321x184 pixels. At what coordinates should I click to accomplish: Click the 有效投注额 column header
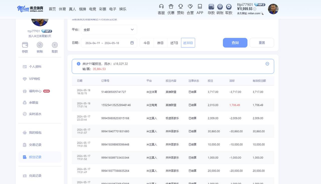click(259, 81)
